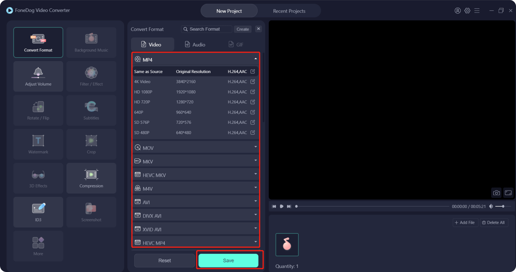Open the ID3 tag editor
This screenshot has height=272, width=516.
38,212
